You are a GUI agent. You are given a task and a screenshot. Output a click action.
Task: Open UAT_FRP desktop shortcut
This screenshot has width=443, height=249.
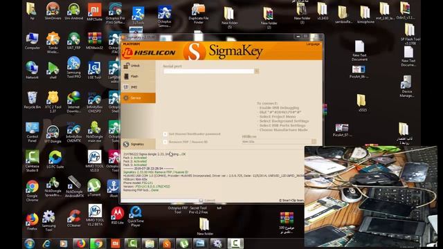click(x=74, y=41)
